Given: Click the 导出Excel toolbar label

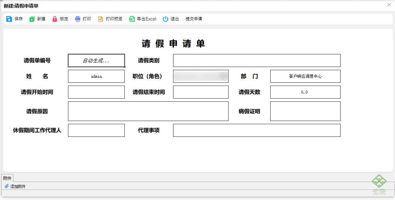Looking at the screenshot, I should coord(147,19).
